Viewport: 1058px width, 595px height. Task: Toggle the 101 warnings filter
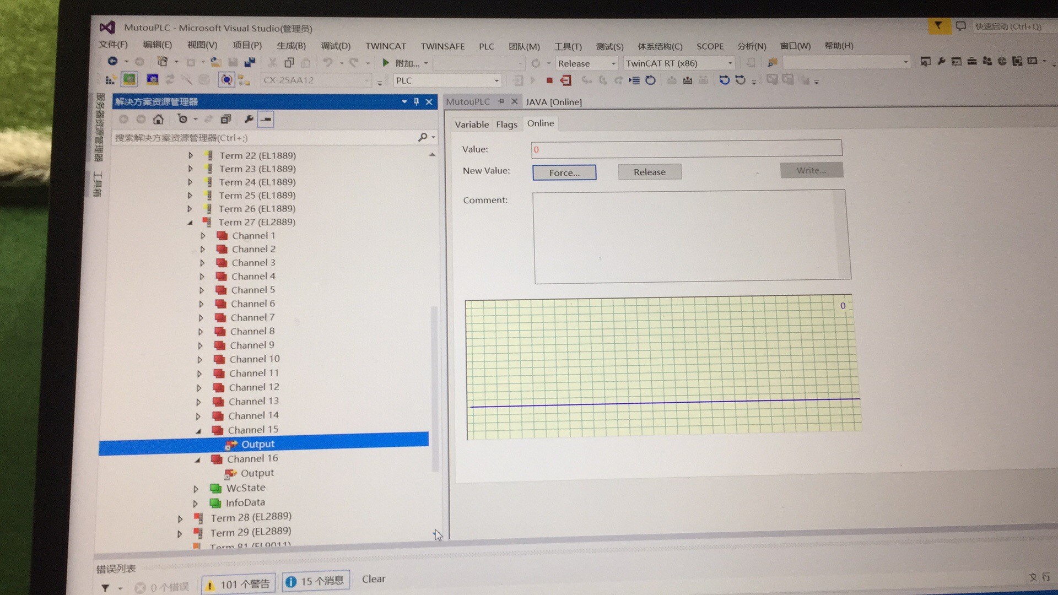pos(239,585)
